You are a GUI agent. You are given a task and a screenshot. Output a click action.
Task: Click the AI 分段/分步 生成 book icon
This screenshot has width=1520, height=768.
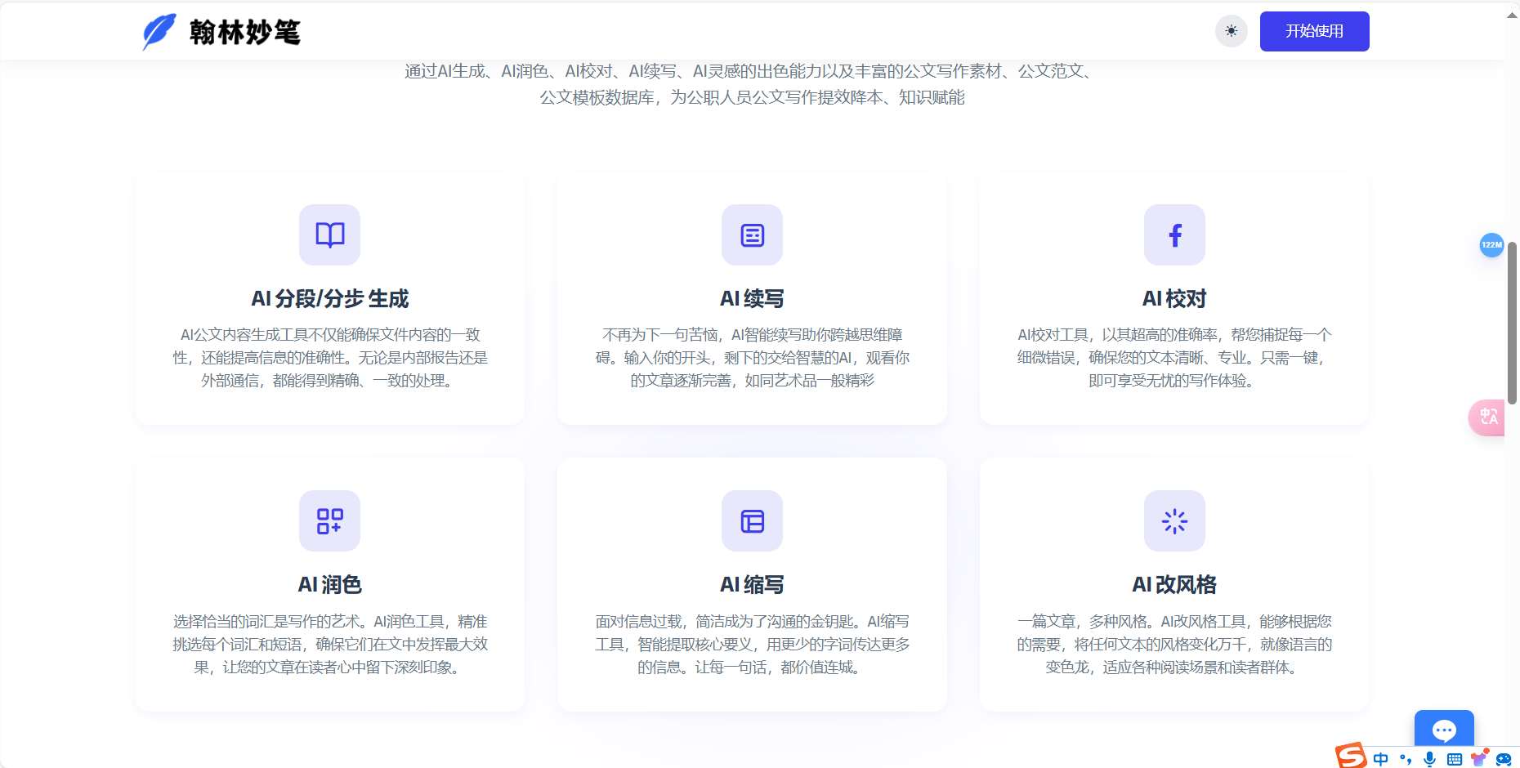click(329, 235)
